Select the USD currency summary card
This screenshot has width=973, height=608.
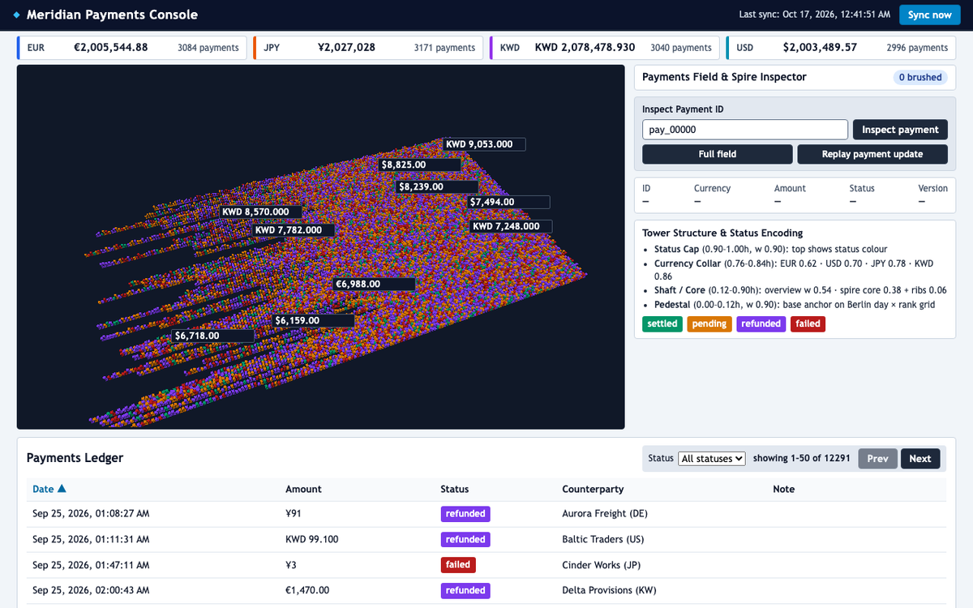pos(841,48)
